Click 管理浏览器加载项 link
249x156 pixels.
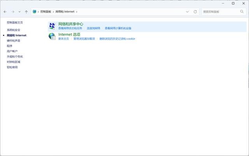click(84, 39)
